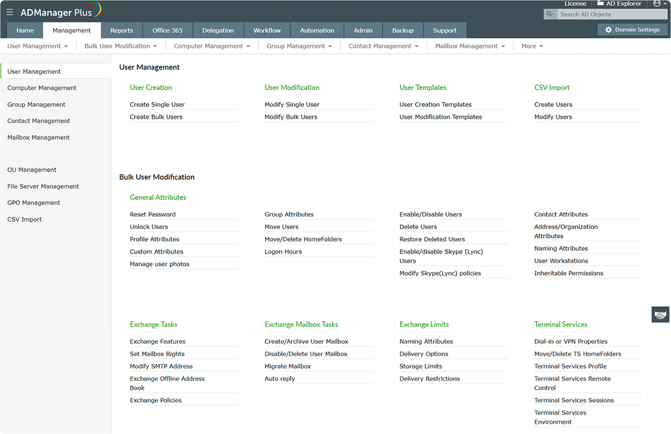The image size is (671, 434).
Task: Click the Reset Password link
Action: point(153,215)
